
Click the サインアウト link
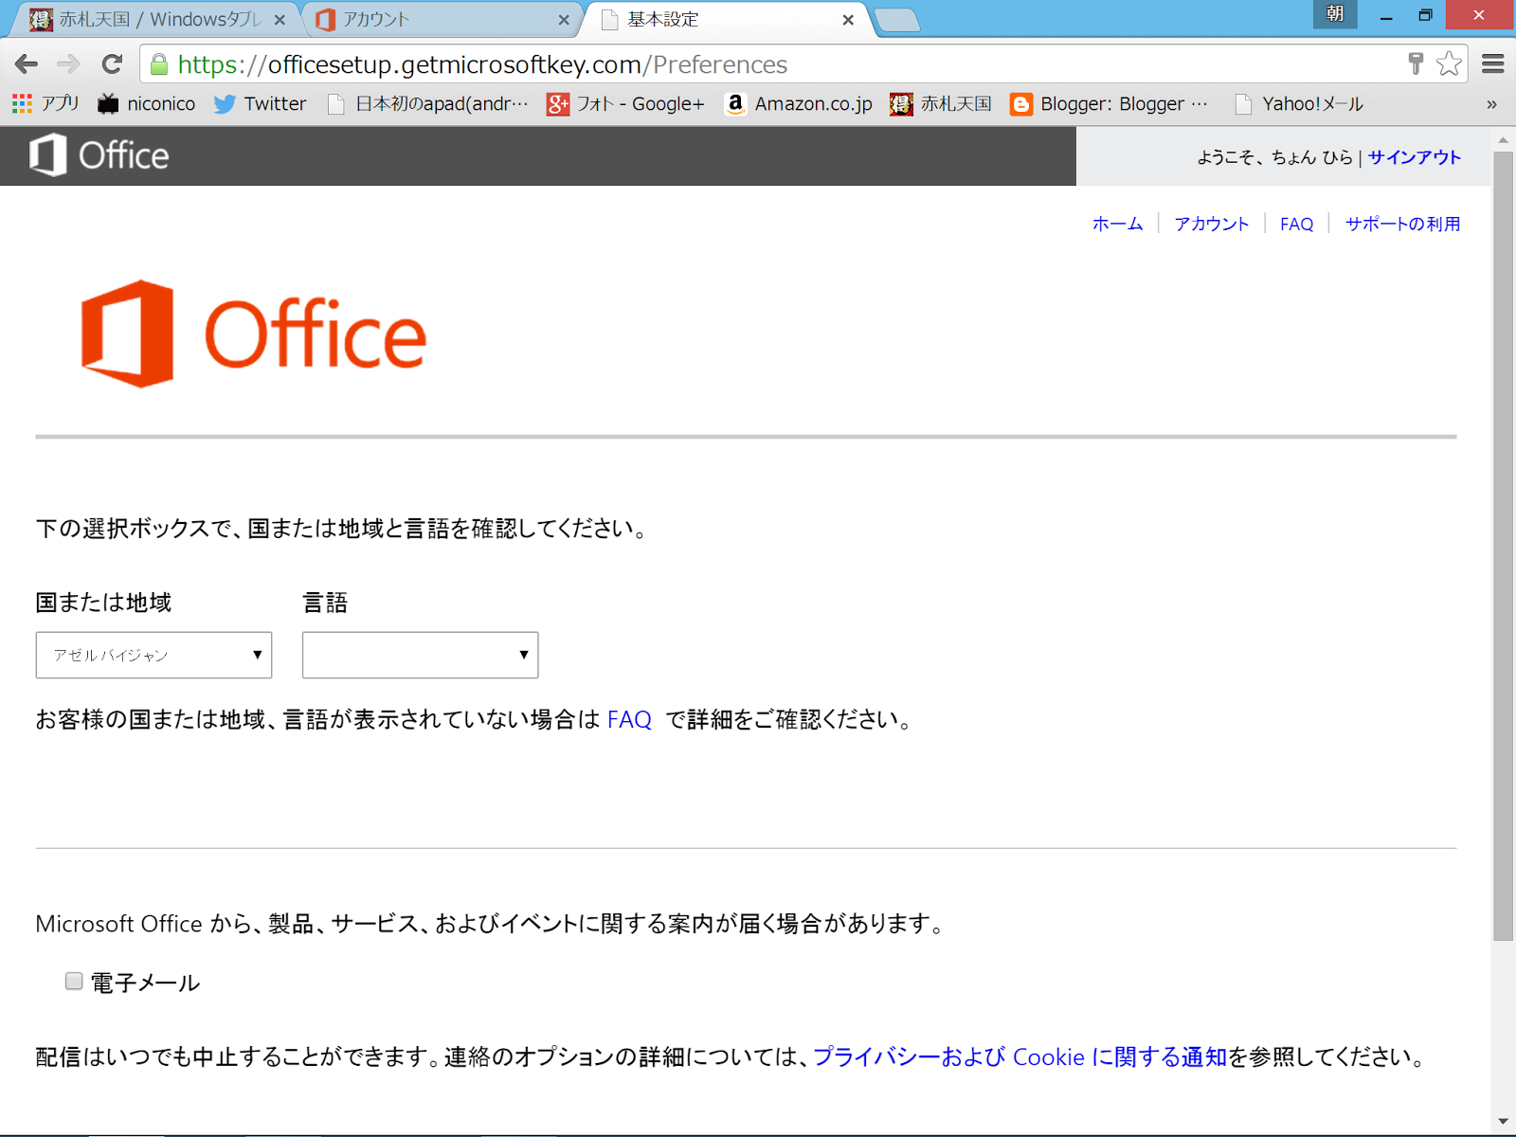pos(1414,157)
